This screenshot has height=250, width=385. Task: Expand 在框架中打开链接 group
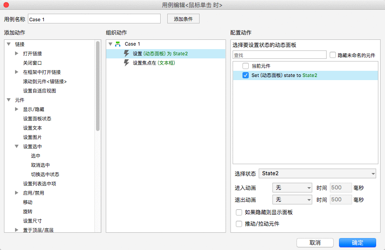click(x=17, y=72)
